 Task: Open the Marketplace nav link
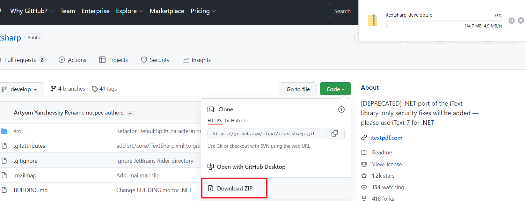(x=167, y=11)
